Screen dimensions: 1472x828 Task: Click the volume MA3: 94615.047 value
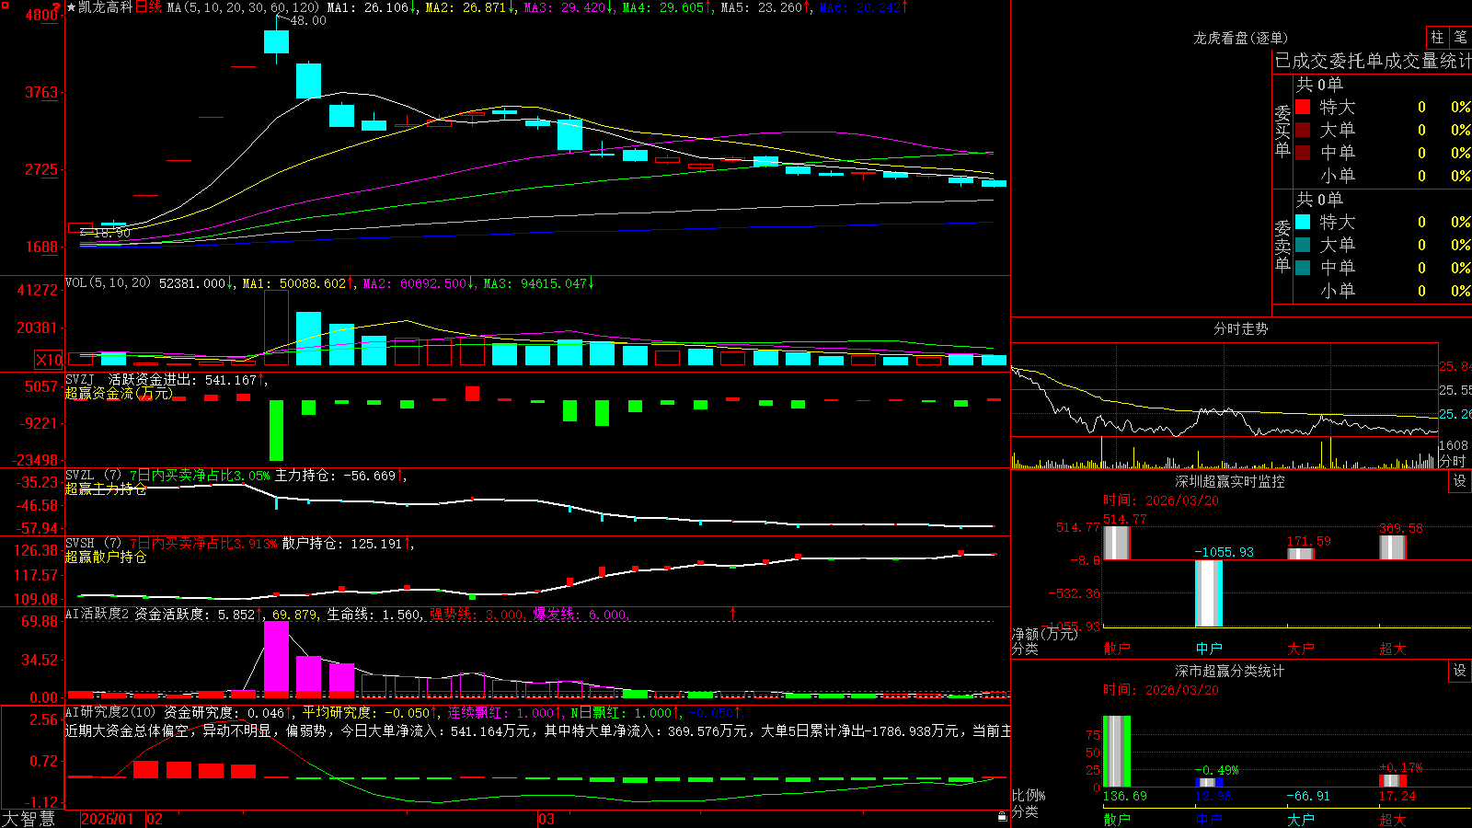tap(539, 283)
